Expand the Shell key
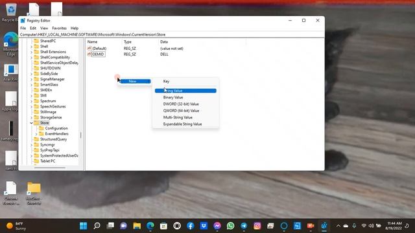Viewport: 415px width, 233px height. point(32,47)
